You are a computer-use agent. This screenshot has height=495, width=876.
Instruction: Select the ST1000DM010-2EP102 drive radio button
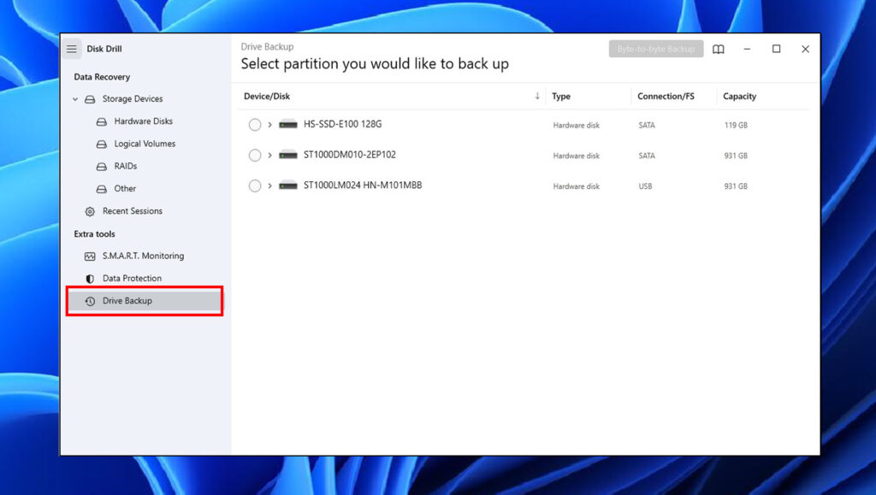coord(254,155)
